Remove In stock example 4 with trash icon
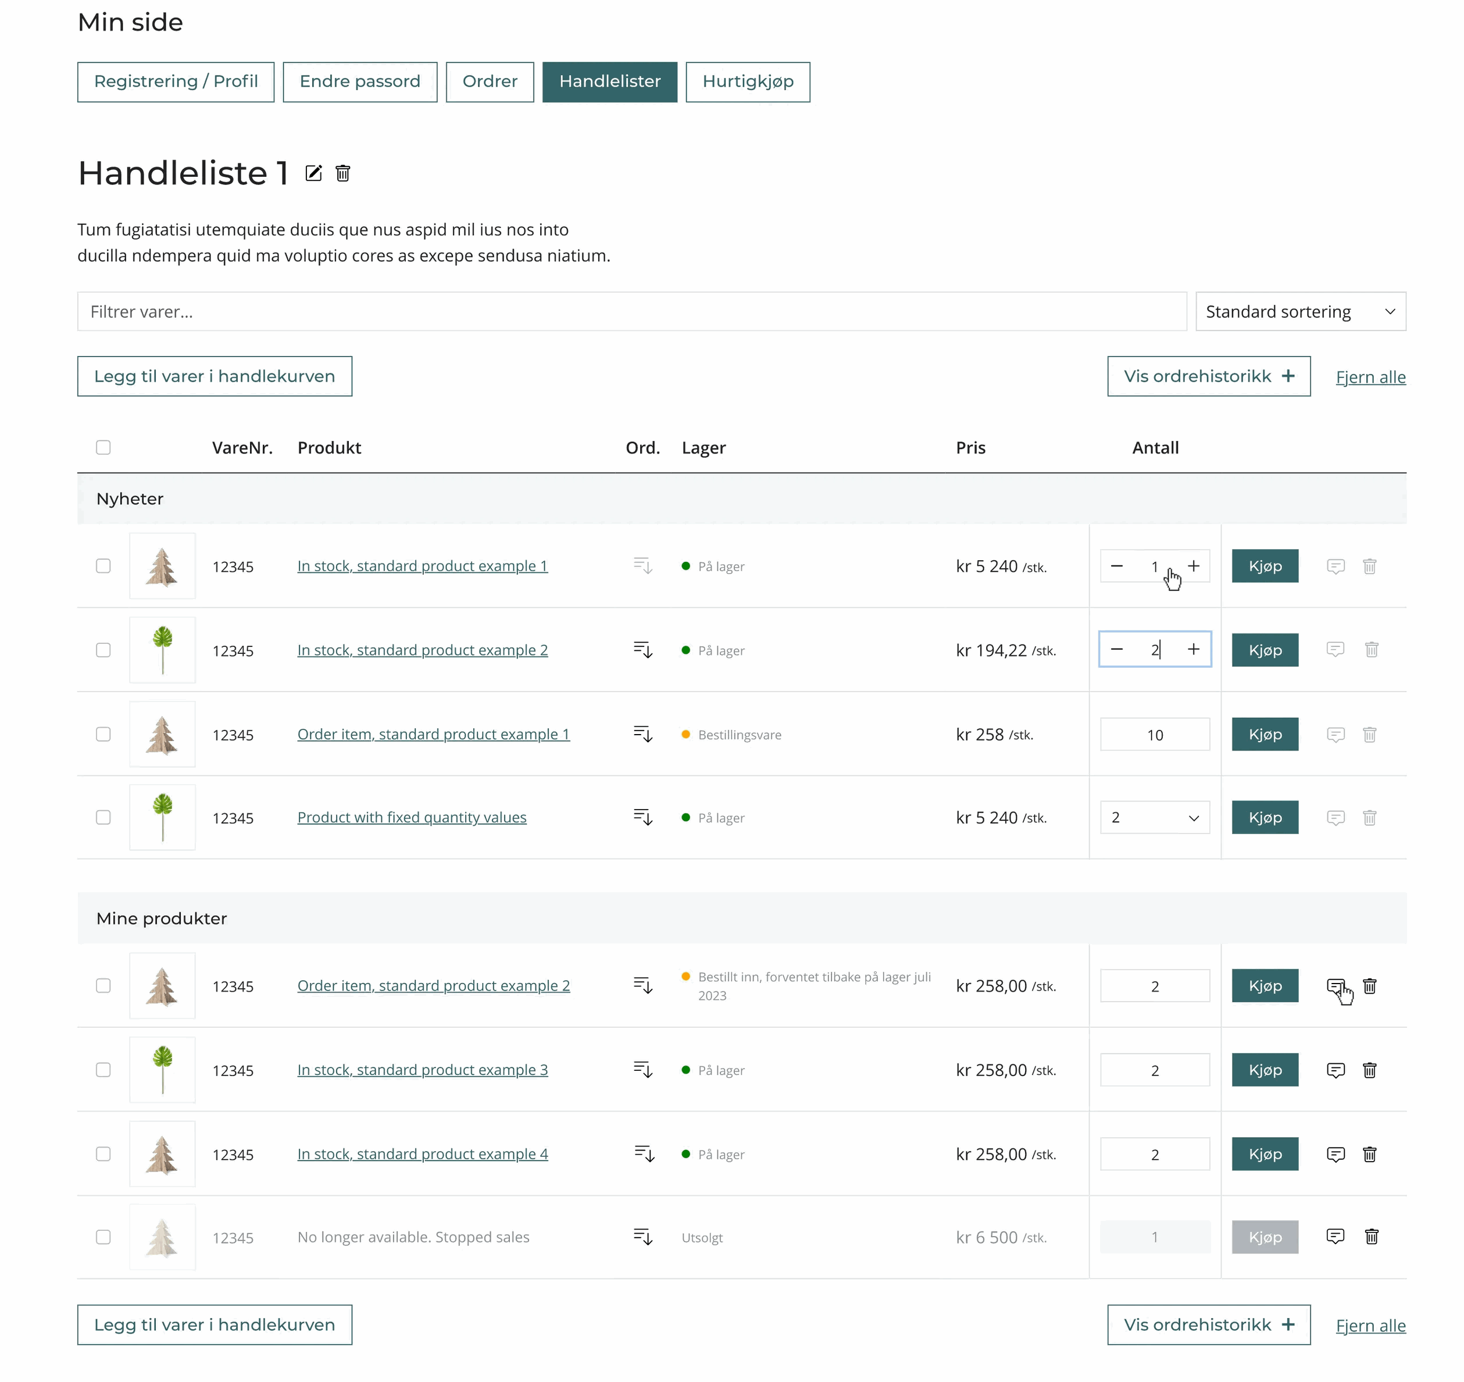Viewport: 1464px width, 1382px height. 1369,1153
